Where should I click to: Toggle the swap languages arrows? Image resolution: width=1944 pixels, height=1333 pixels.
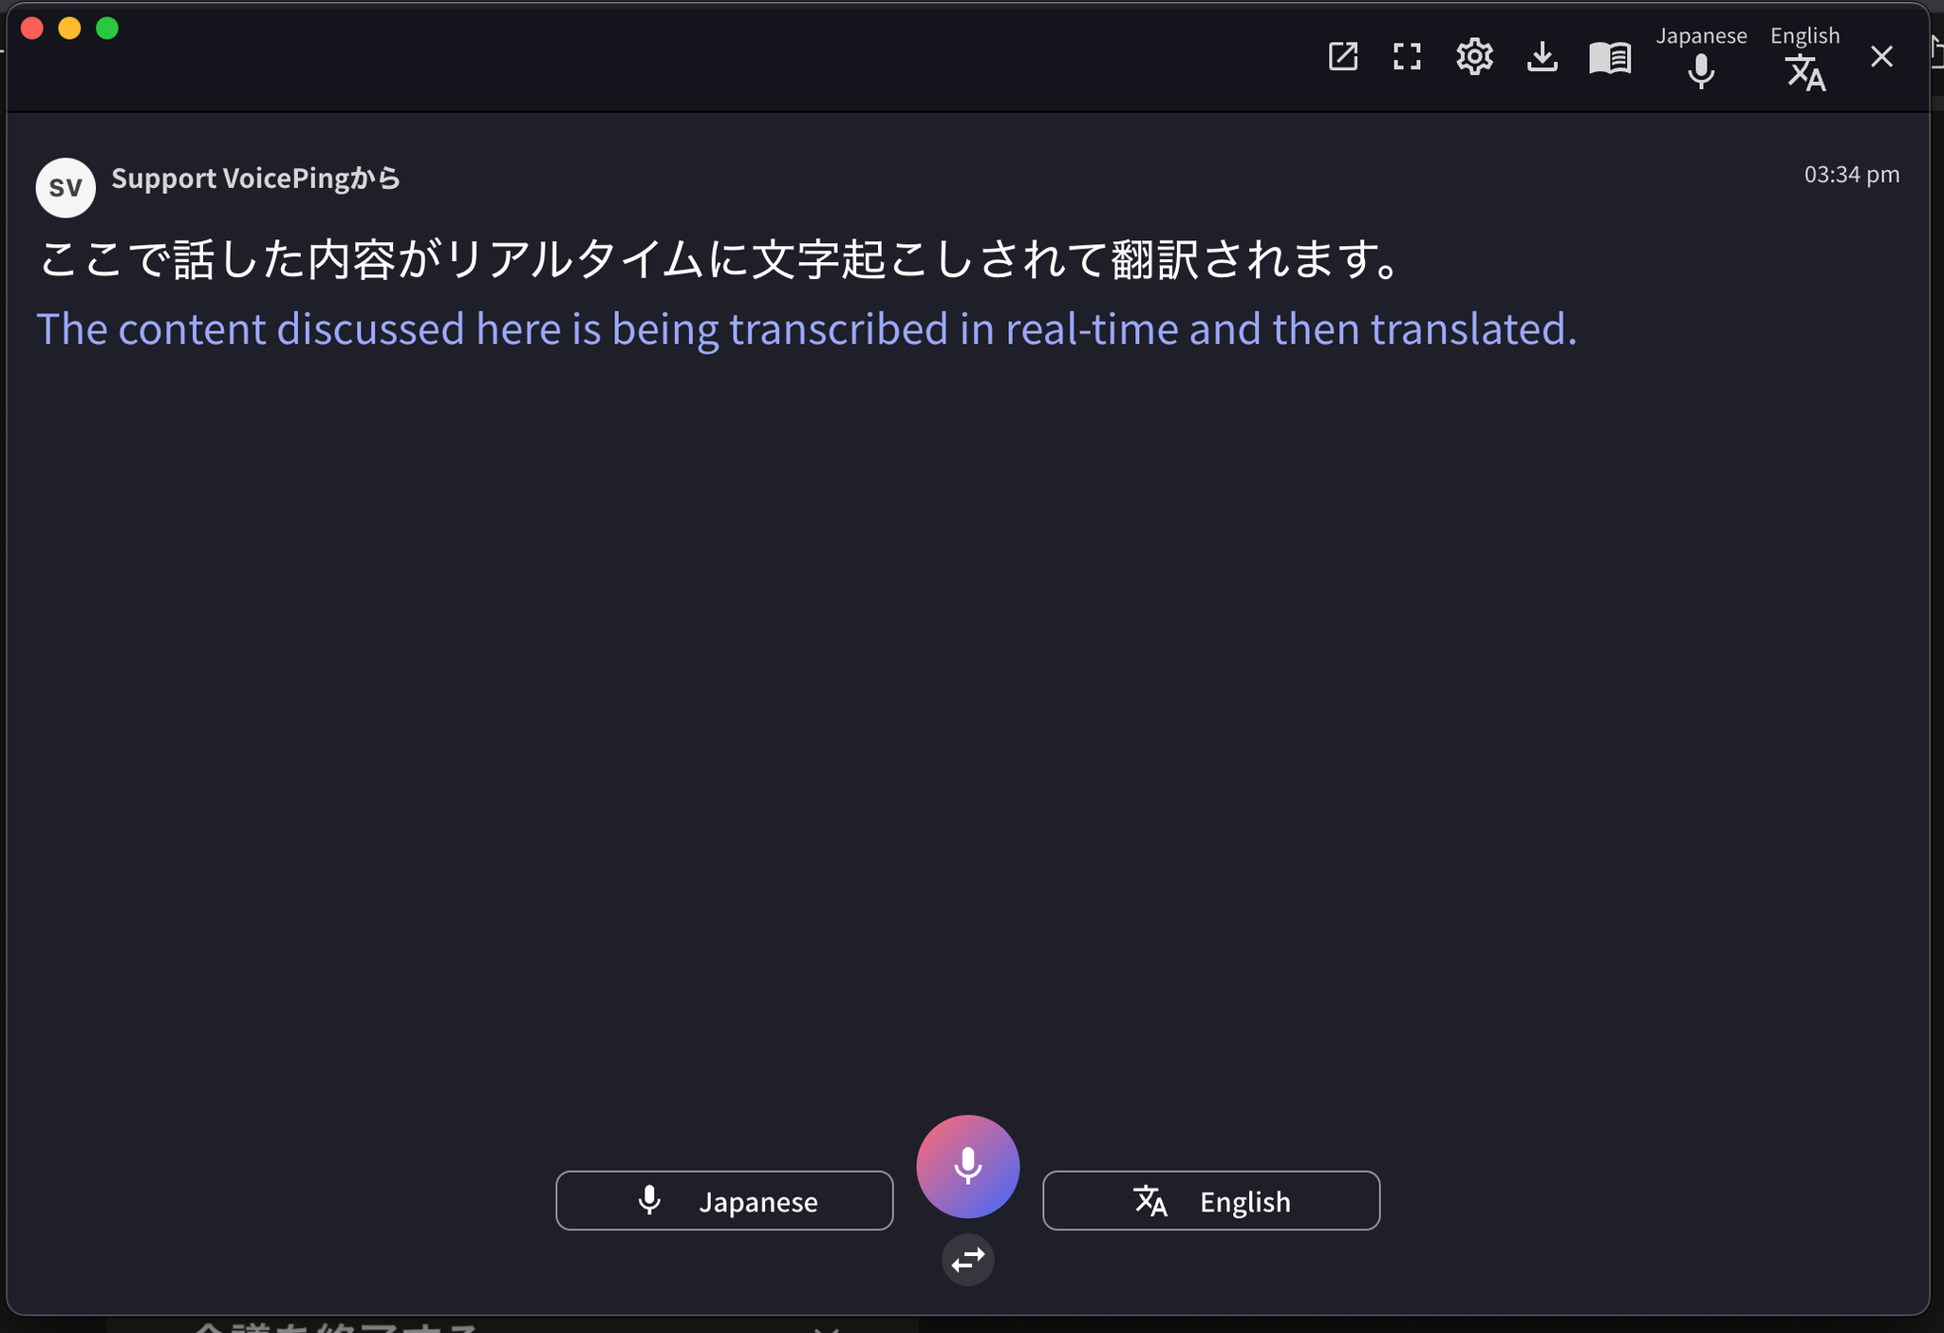(x=967, y=1260)
